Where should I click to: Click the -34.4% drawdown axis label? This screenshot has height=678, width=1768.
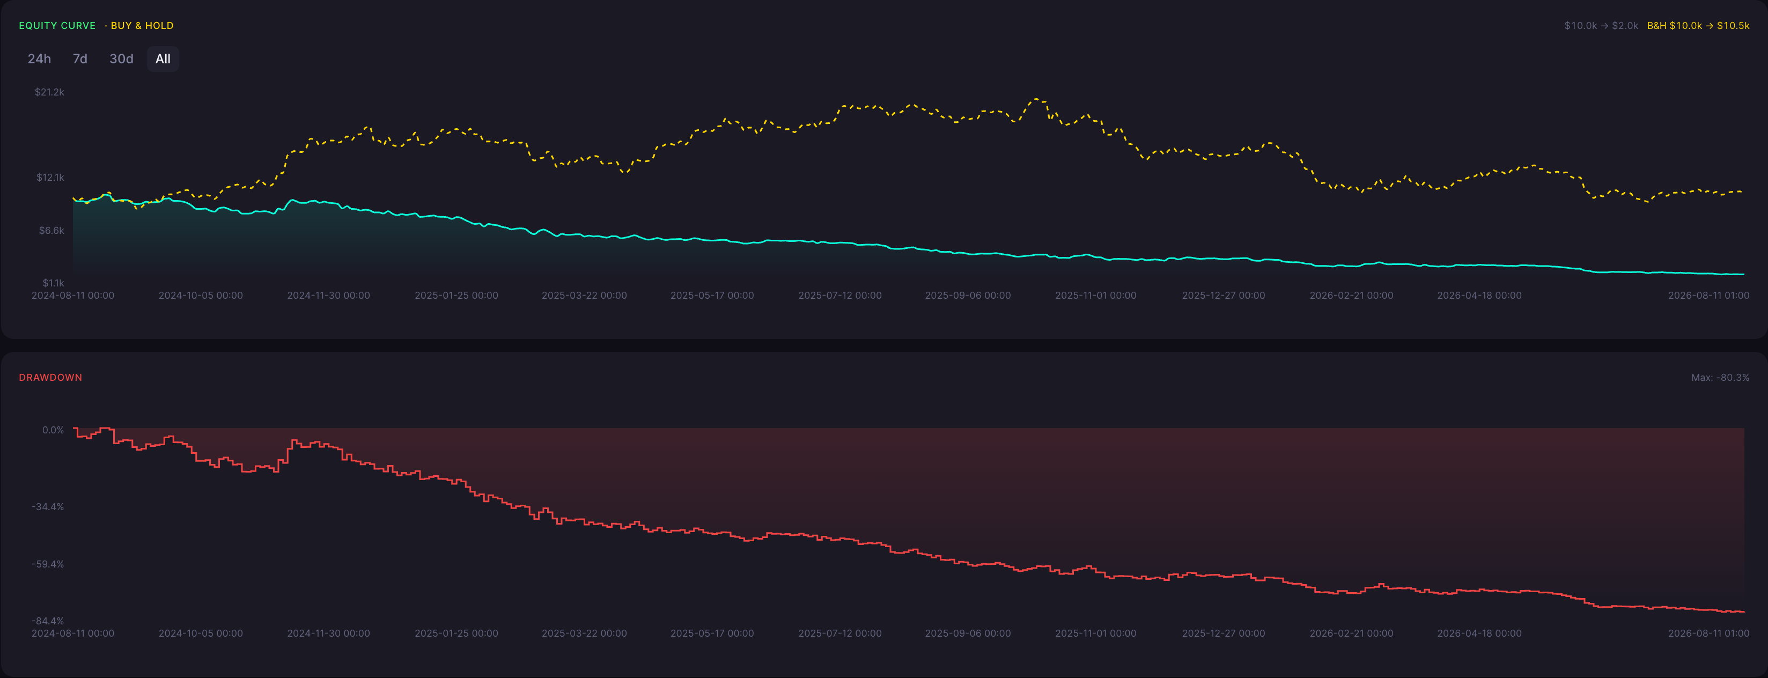click(47, 506)
